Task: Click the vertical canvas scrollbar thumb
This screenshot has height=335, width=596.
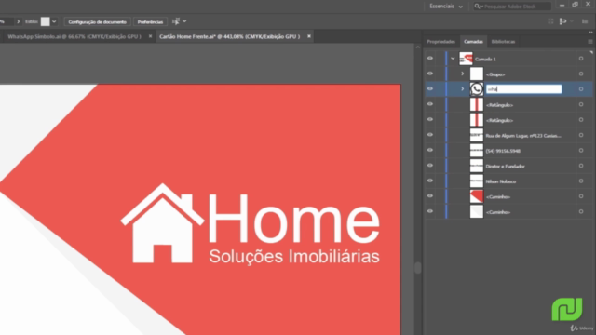Action: point(418,267)
